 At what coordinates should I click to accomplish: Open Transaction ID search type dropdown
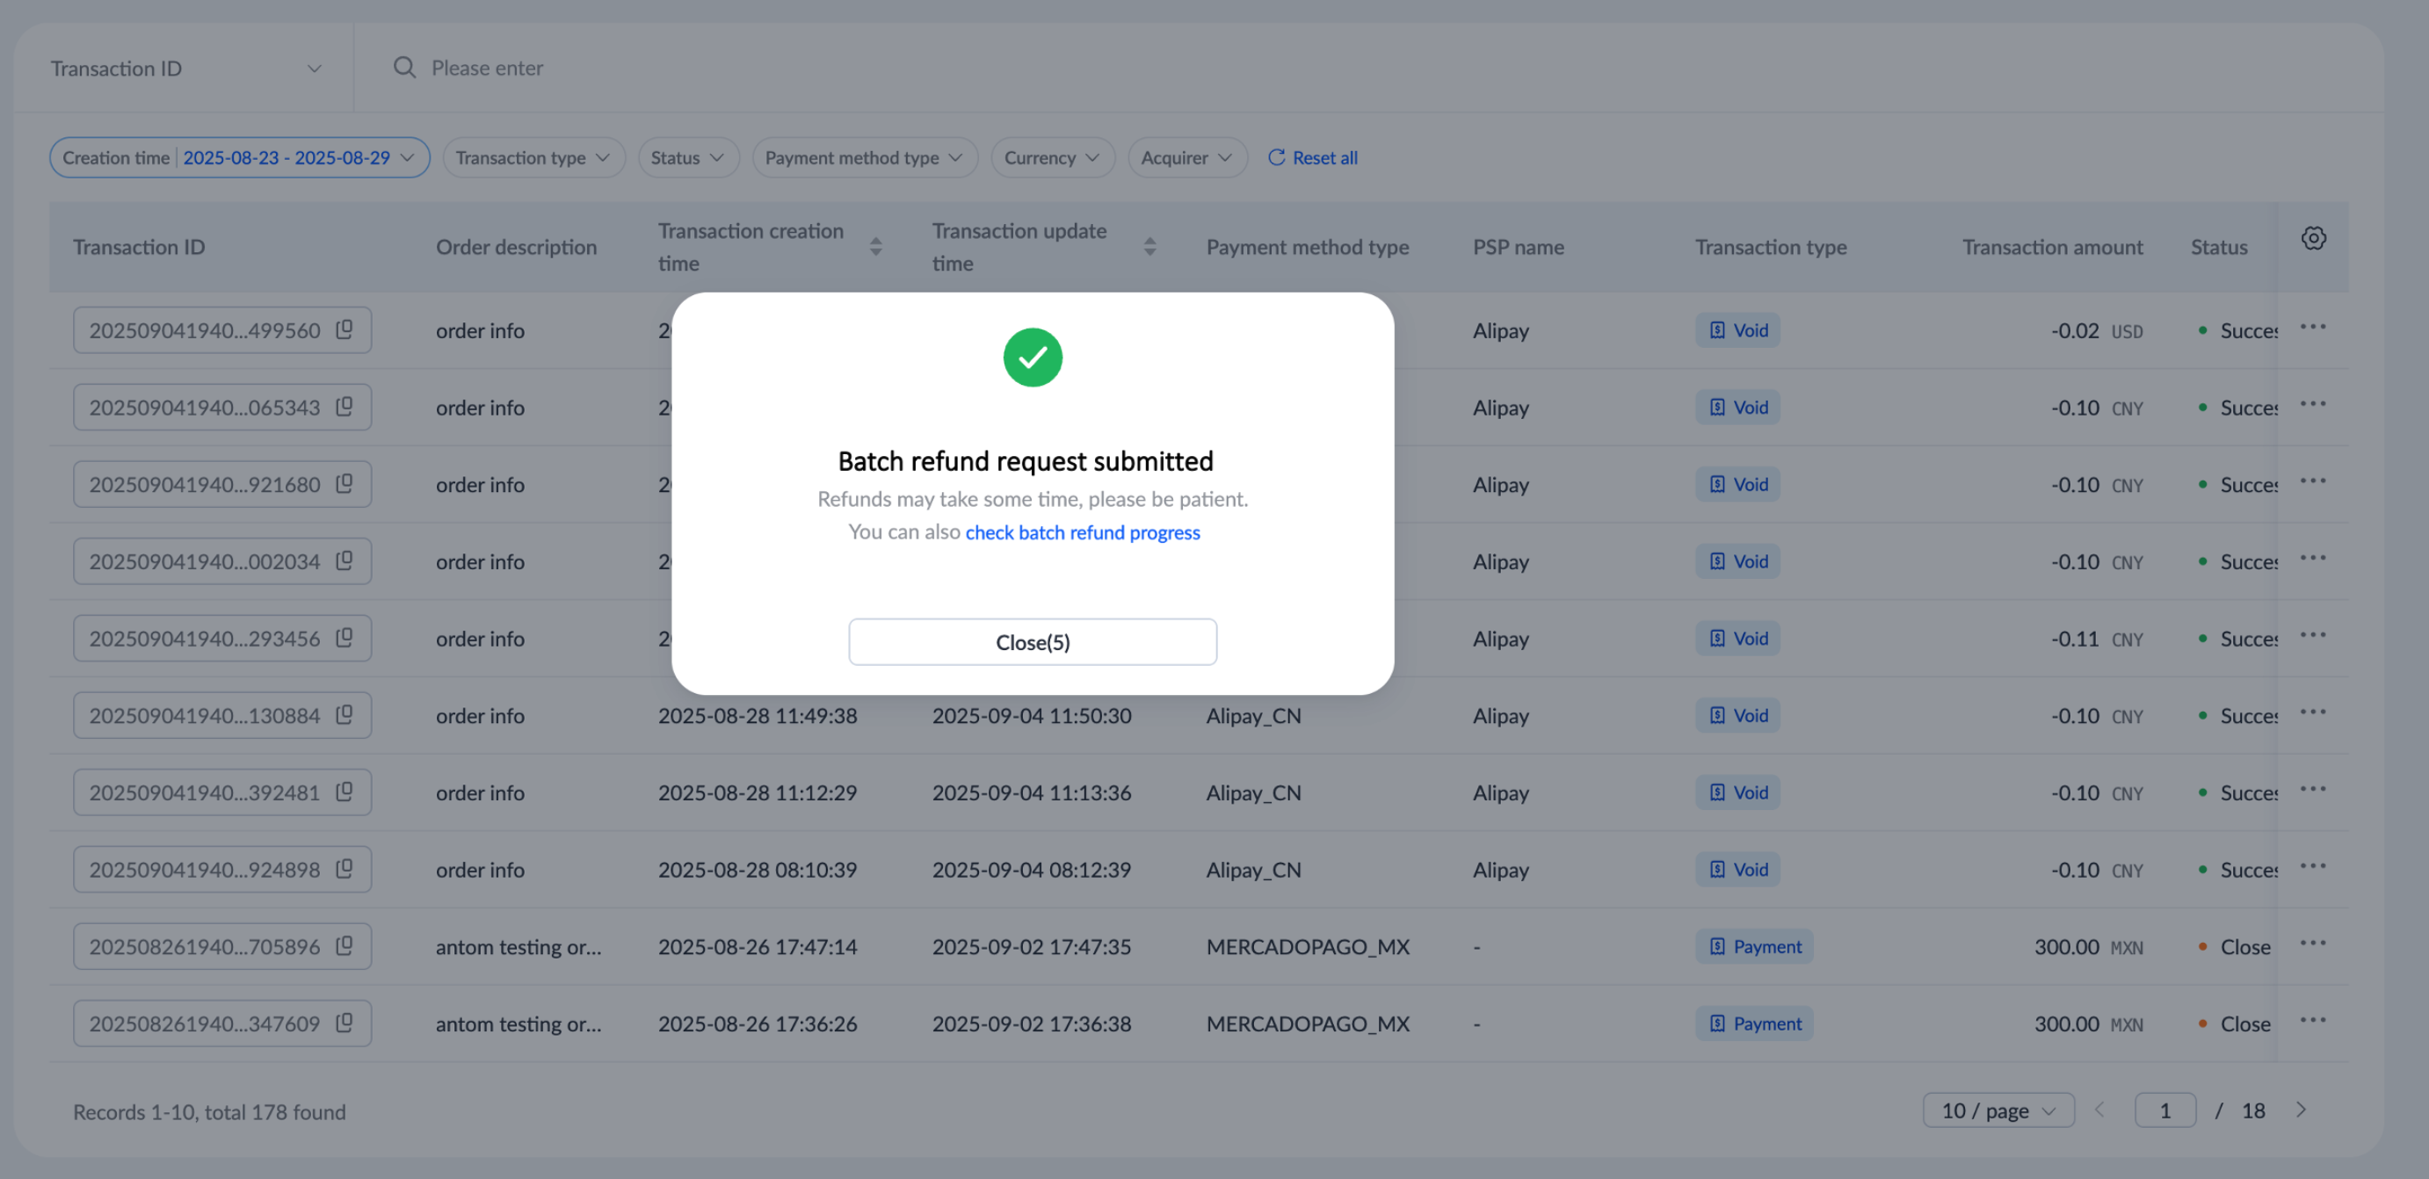(x=185, y=69)
